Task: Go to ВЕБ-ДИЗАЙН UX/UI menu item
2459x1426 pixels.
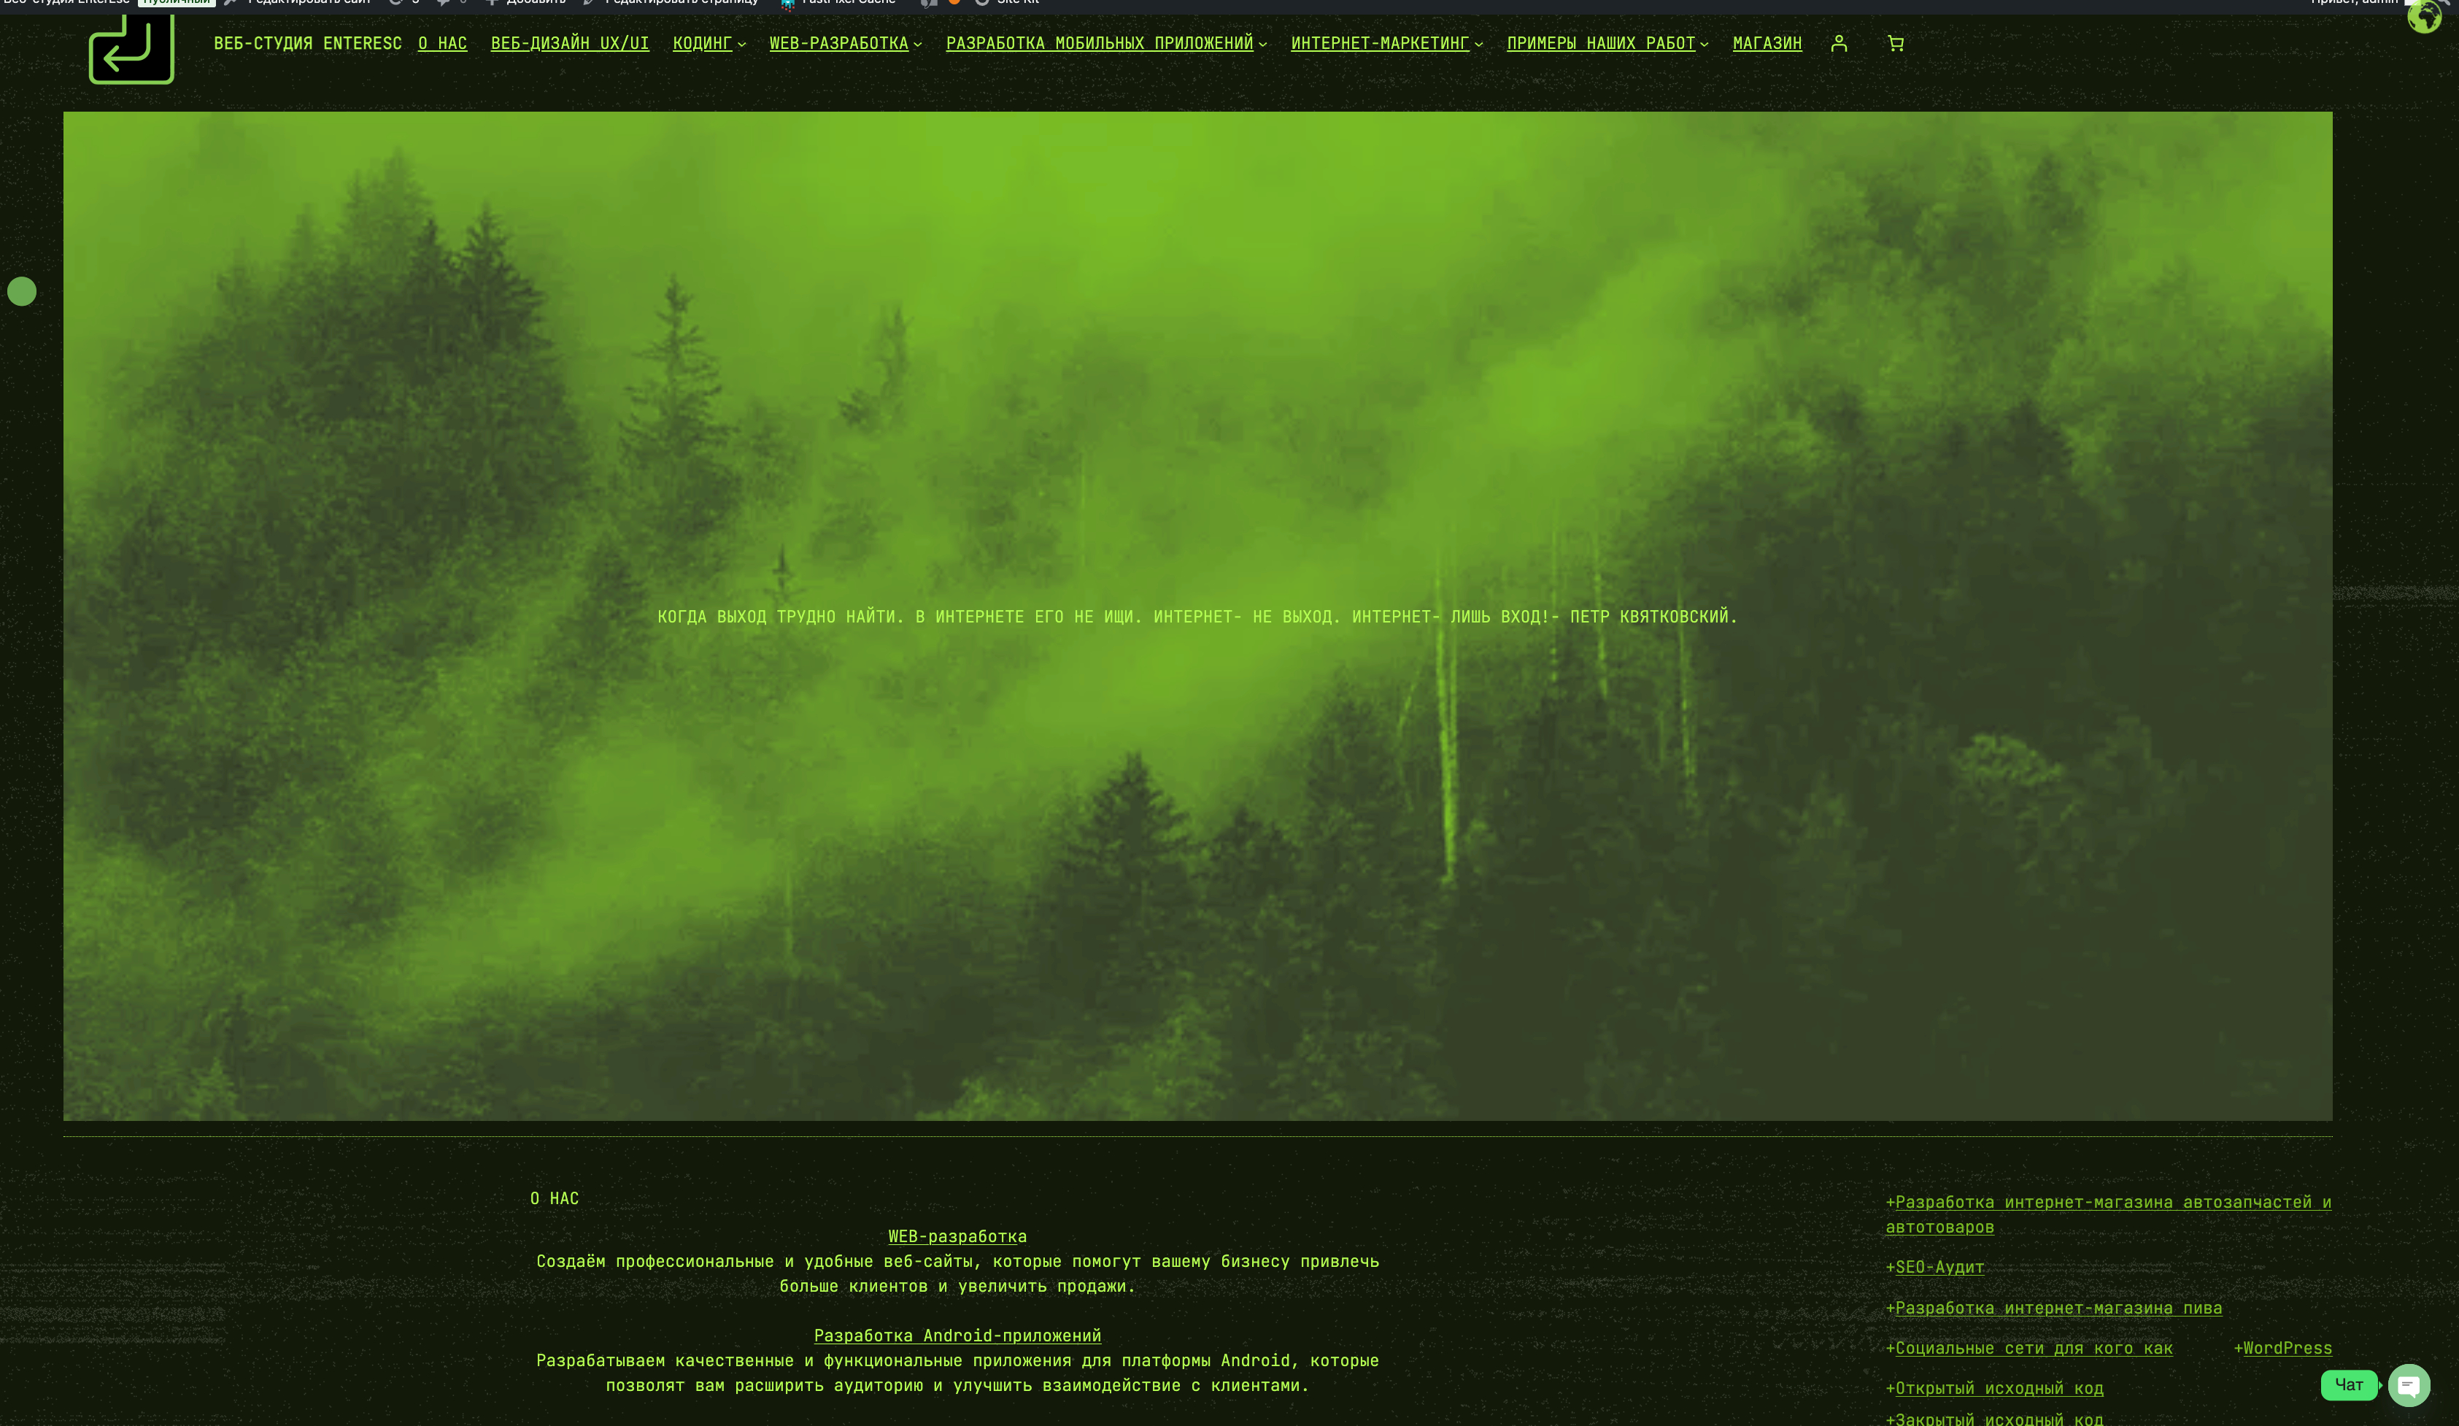Action: point(570,43)
